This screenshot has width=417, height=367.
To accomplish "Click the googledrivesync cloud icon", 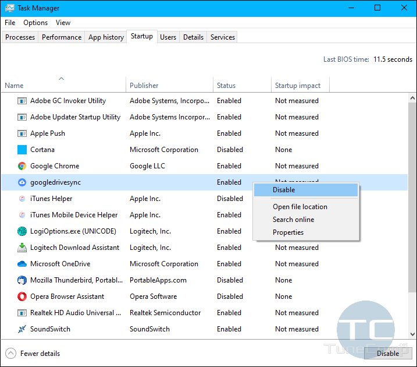I will 22,182.
